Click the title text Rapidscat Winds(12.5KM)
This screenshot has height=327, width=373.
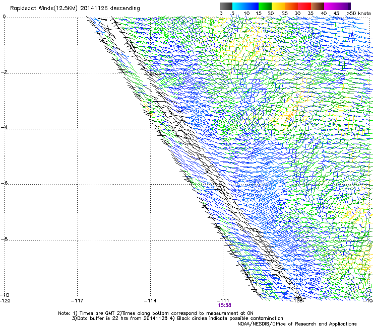tap(44, 9)
